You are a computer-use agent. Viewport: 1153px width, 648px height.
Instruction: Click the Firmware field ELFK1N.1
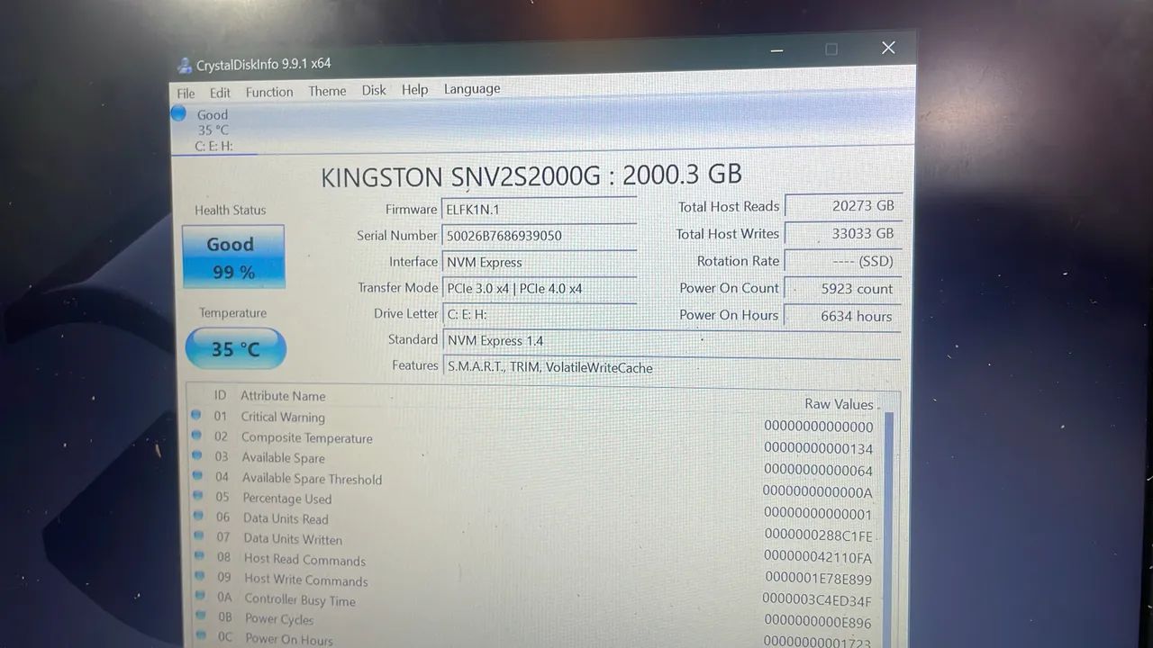click(540, 210)
